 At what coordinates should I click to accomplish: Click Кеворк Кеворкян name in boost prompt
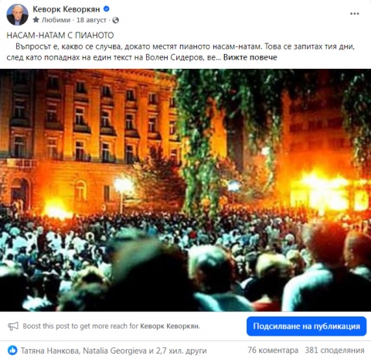click(170, 327)
